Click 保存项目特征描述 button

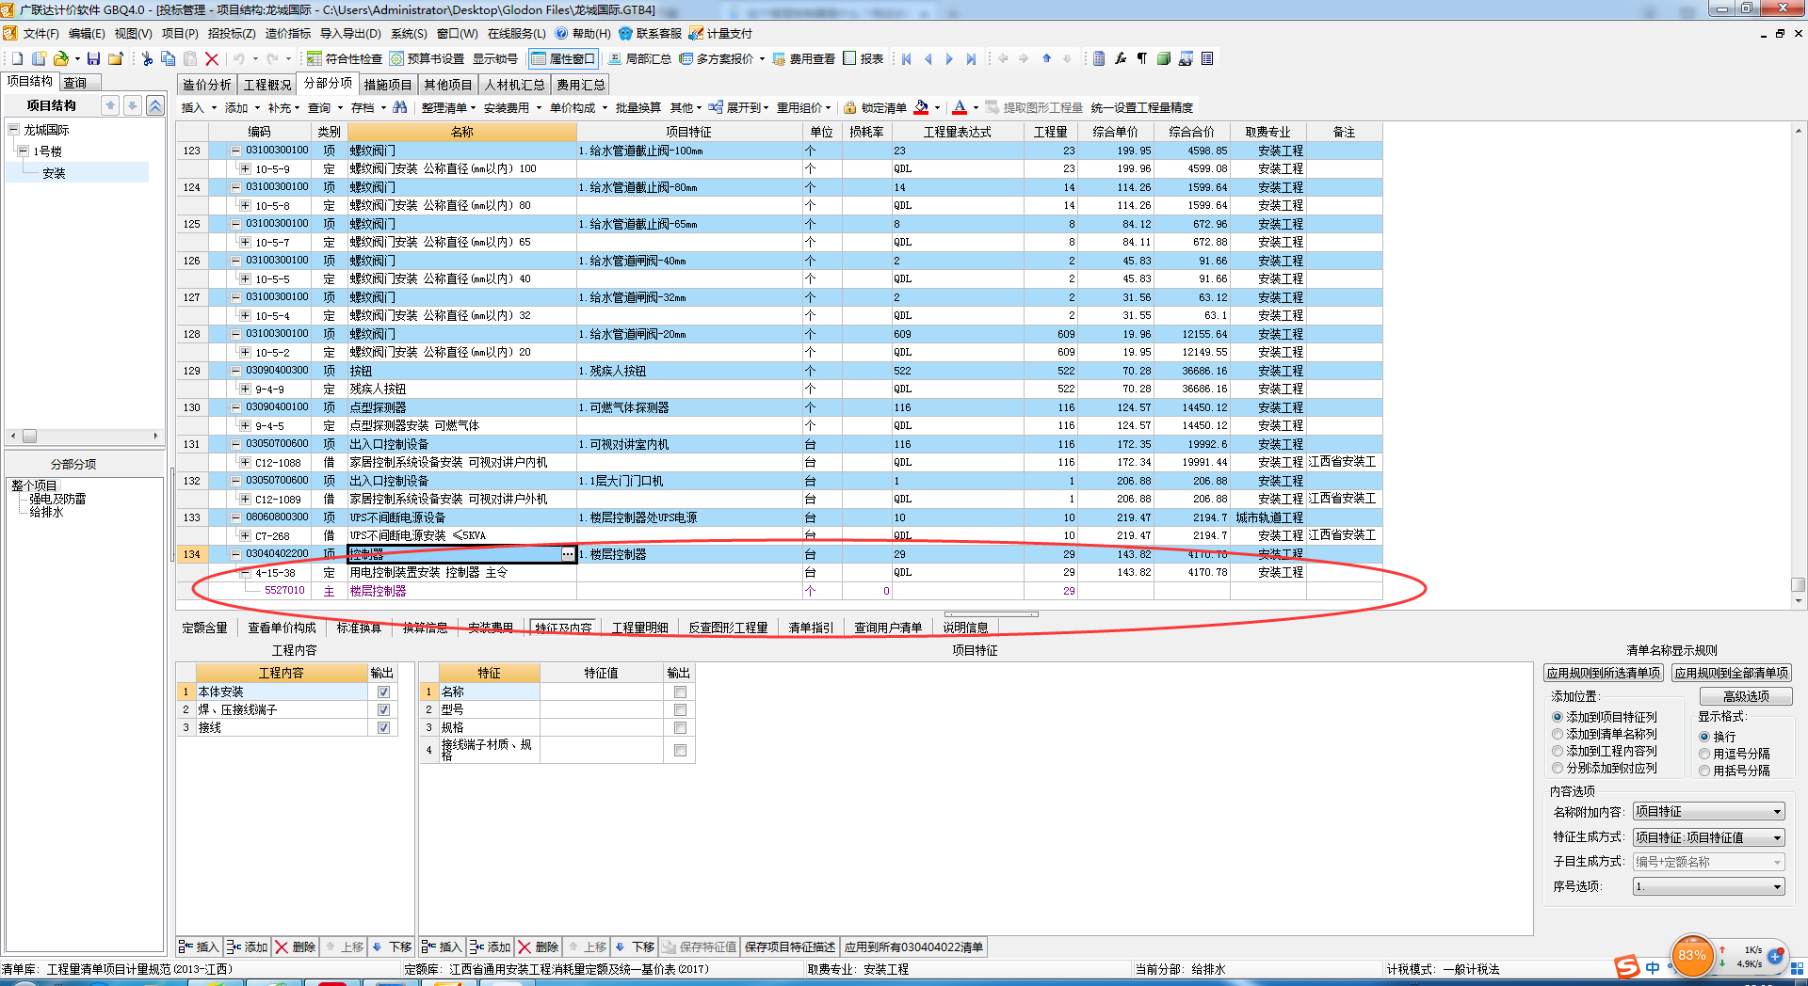coord(789,947)
